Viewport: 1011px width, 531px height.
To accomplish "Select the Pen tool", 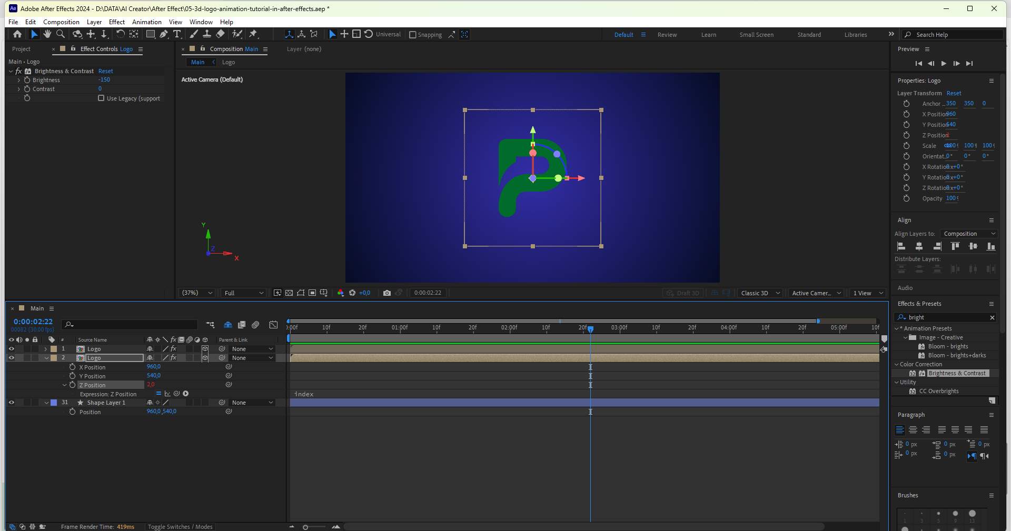I will (164, 34).
